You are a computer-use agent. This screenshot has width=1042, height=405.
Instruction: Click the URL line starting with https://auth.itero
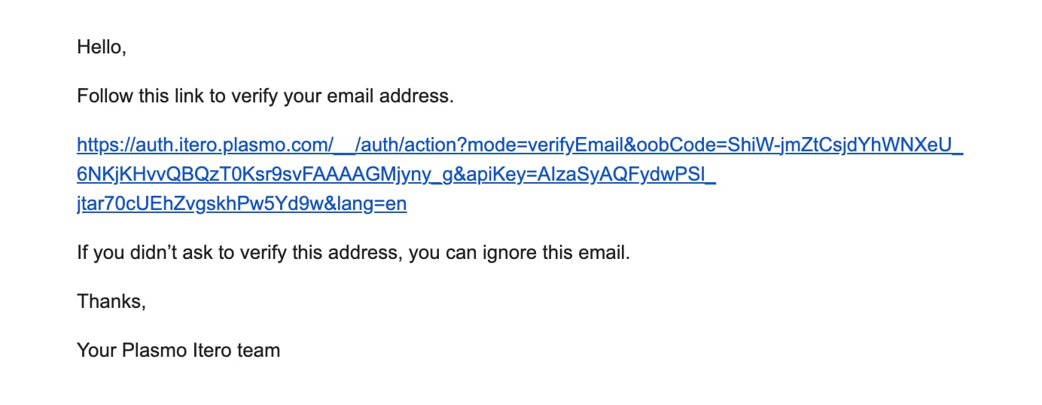520,145
